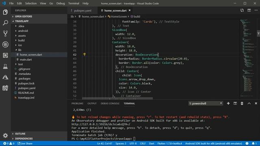Collapse the TRAVELAPP folder section
260x146 pixels.
[39, 21]
